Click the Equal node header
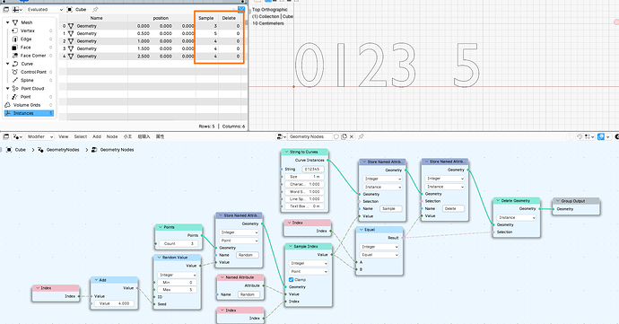 [x=379, y=230]
